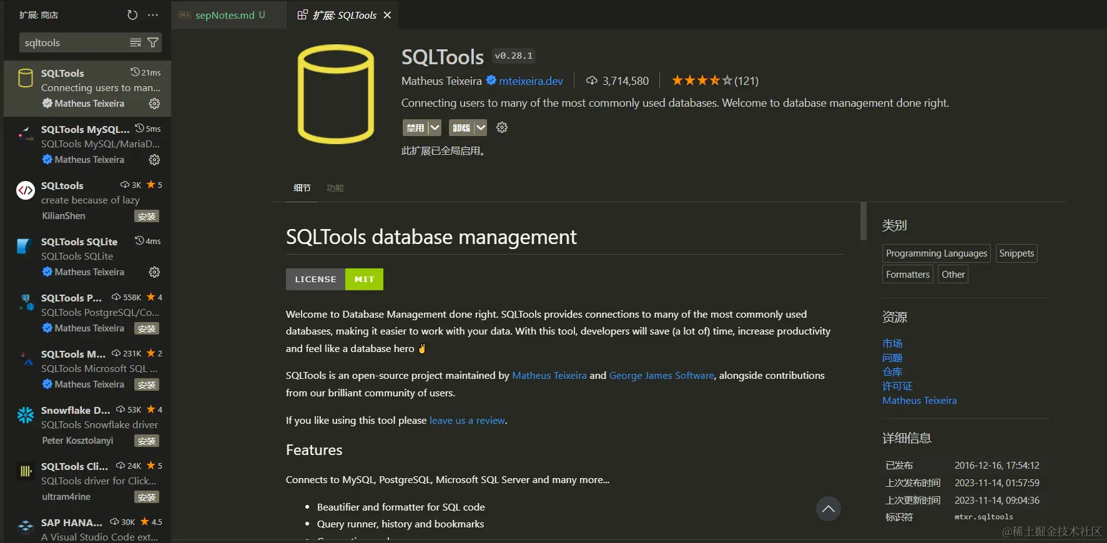Open the Matheus Teixeira link in description

[x=549, y=375]
